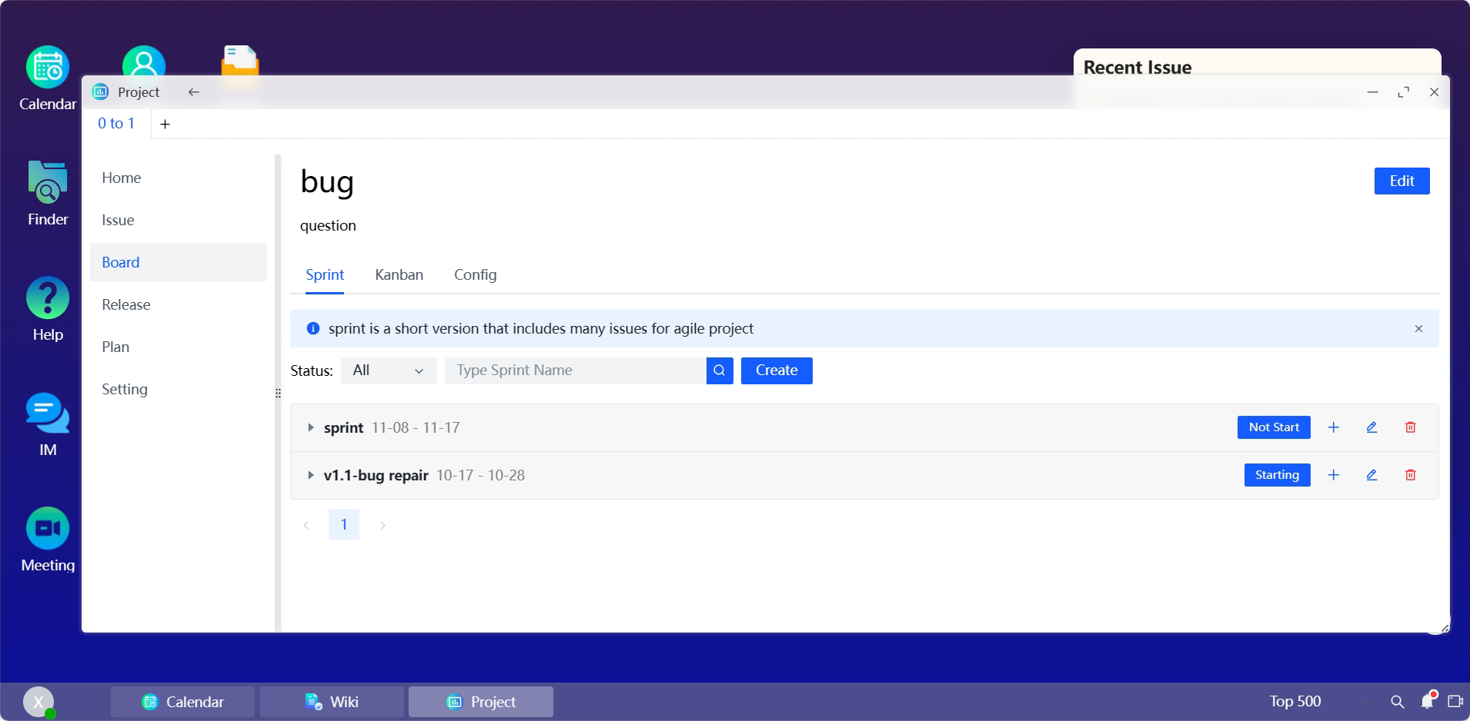This screenshot has width=1470, height=721.
Task: Open the Status filter dropdown
Action: (x=389, y=370)
